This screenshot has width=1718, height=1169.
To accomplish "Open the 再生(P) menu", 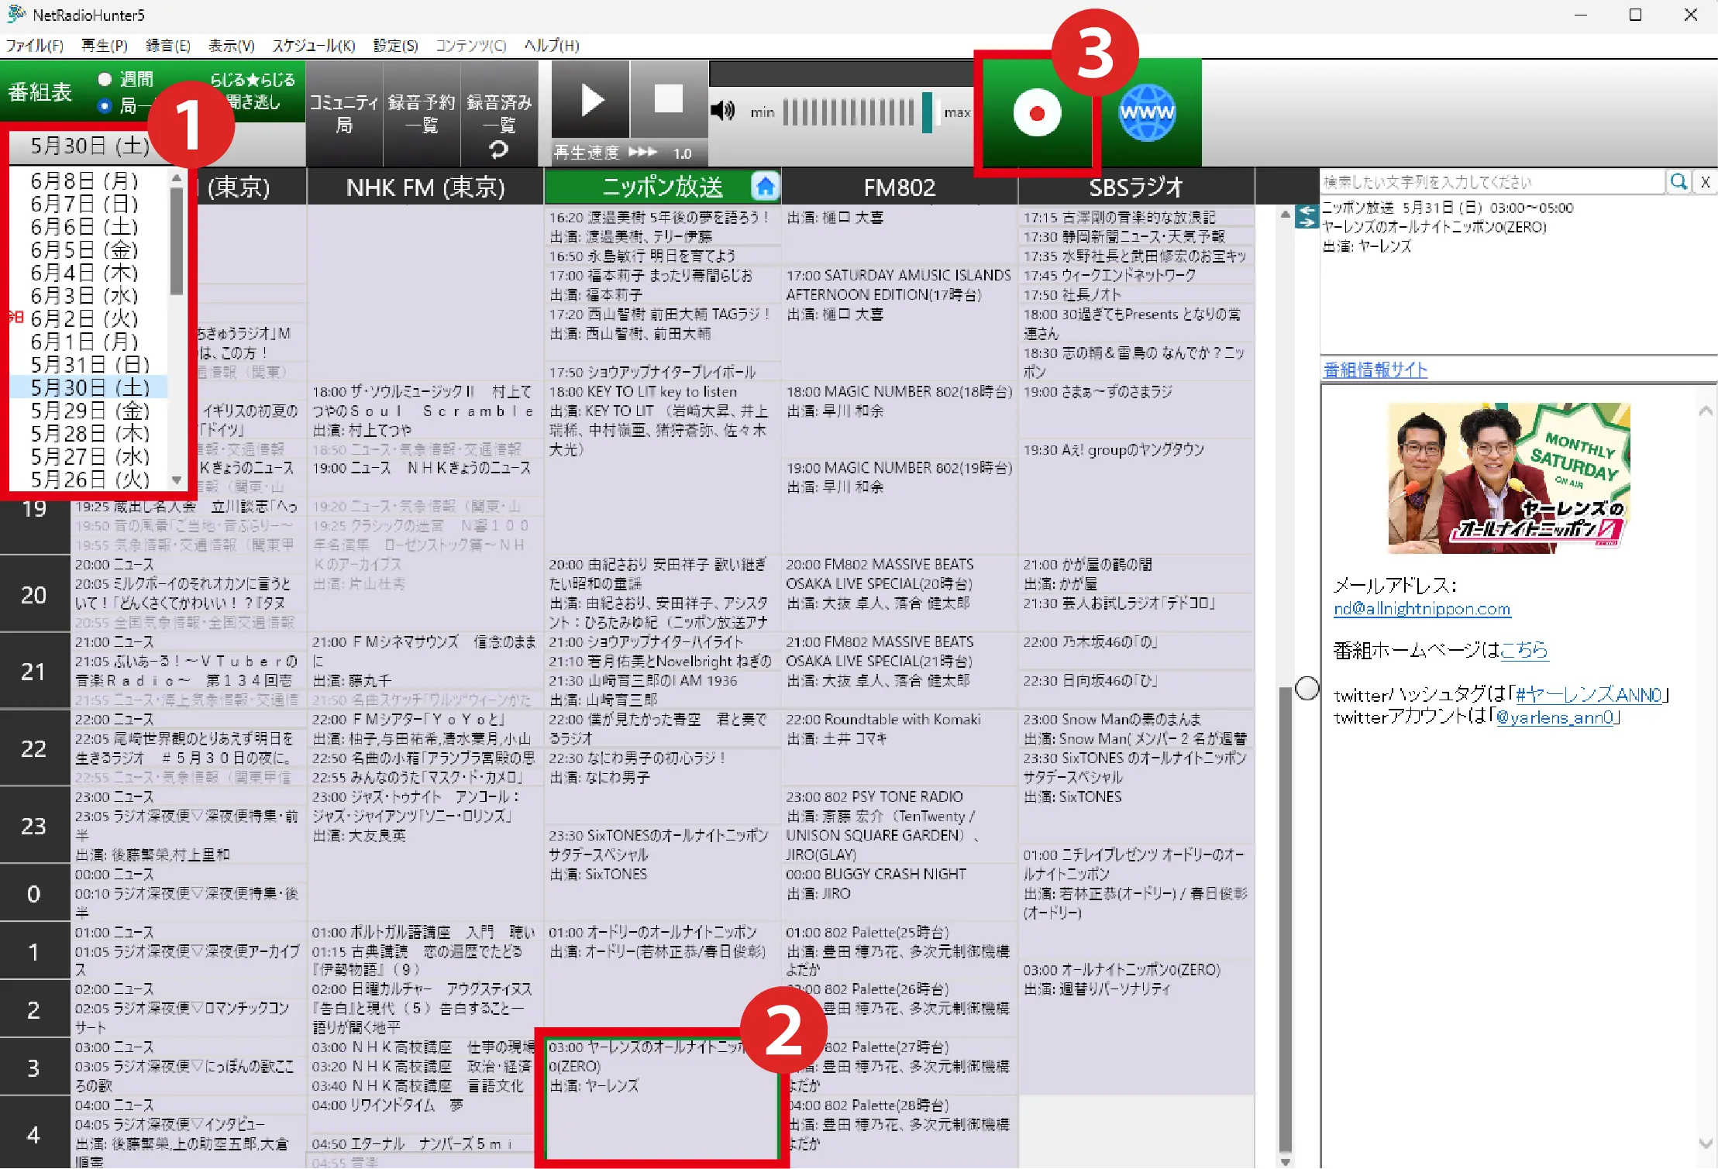I will pos(105,46).
